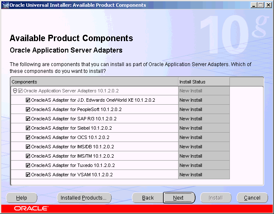The image size is (274, 214).
Task: Uncheck OracleAS Adapter for SAP R/3
Action: [28, 119]
